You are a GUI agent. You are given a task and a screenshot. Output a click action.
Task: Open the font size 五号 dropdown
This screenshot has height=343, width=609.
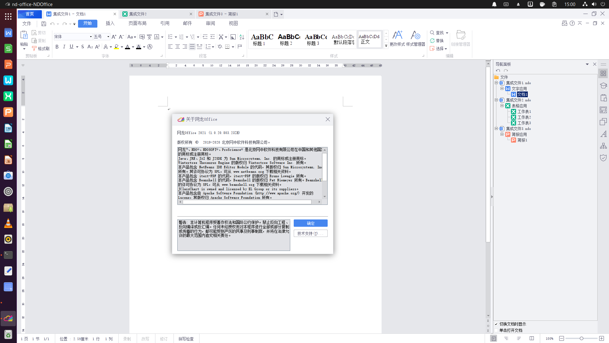(x=108, y=37)
